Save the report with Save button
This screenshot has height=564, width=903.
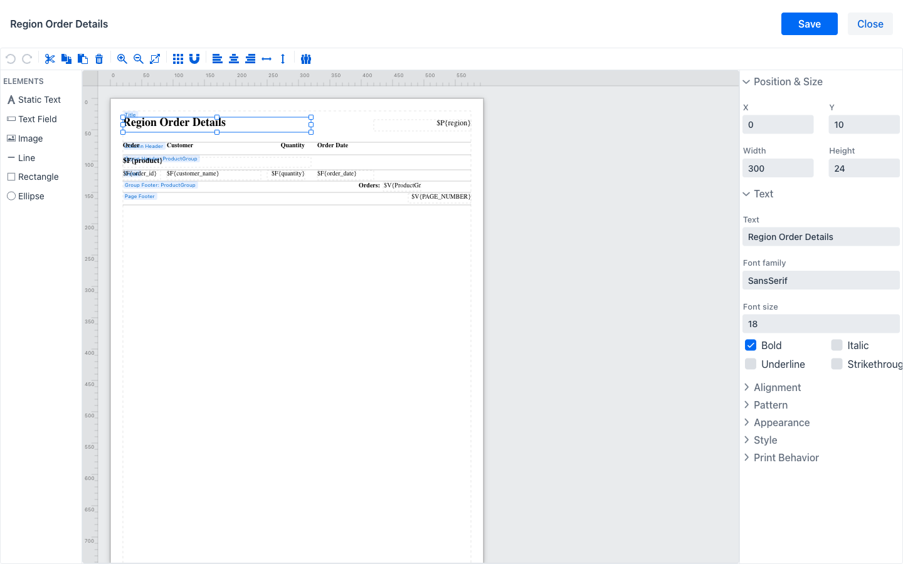[x=810, y=24]
